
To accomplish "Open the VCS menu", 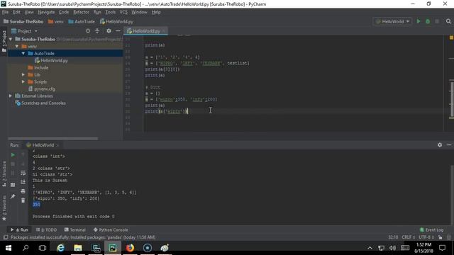I will click(x=123, y=12).
